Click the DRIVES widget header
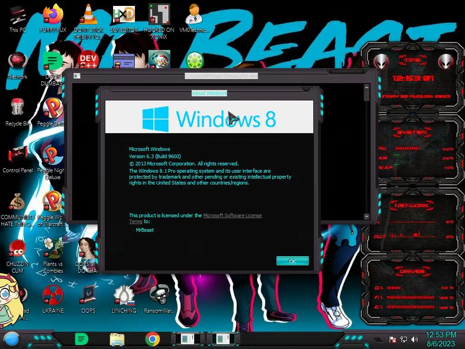465x349 pixels. (412, 271)
